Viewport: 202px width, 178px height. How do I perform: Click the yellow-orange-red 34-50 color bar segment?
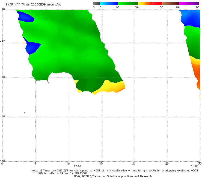pyautogui.click(x=150, y=3)
